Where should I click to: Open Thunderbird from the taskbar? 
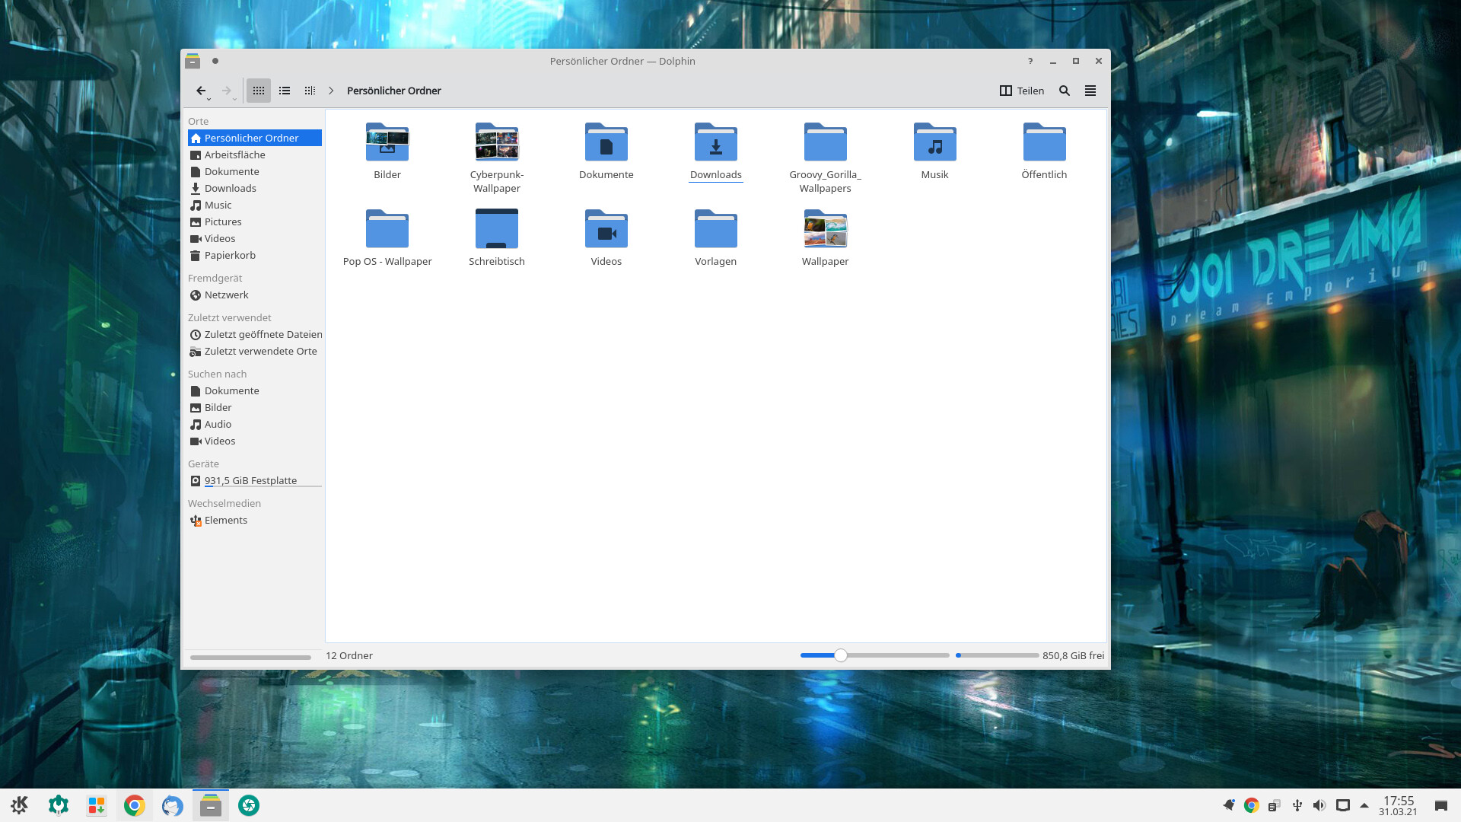pyautogui.click(x=171, y=804)
